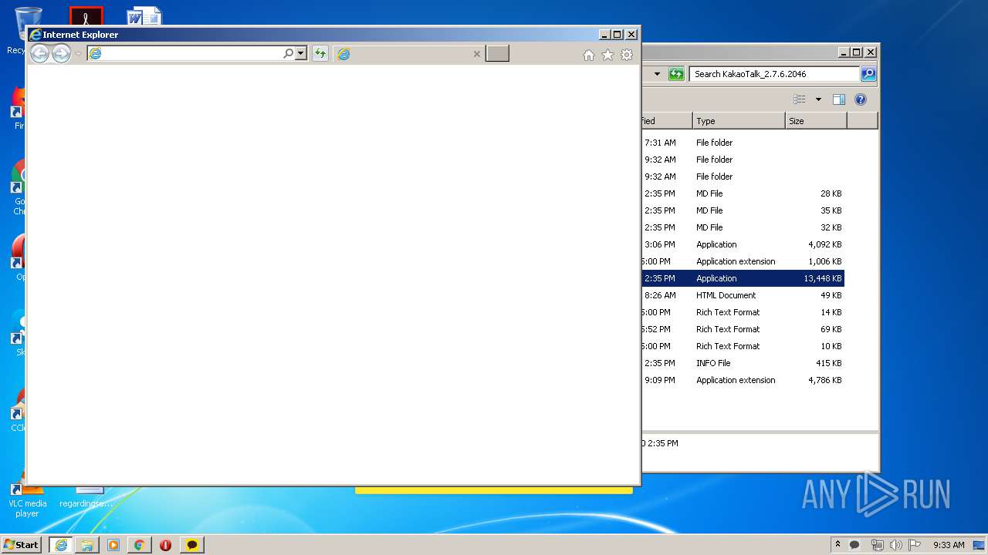This screenshot has height=555, width=988.
Task: Open Favorites star in Internet Explorer
Action: [607, 55]
